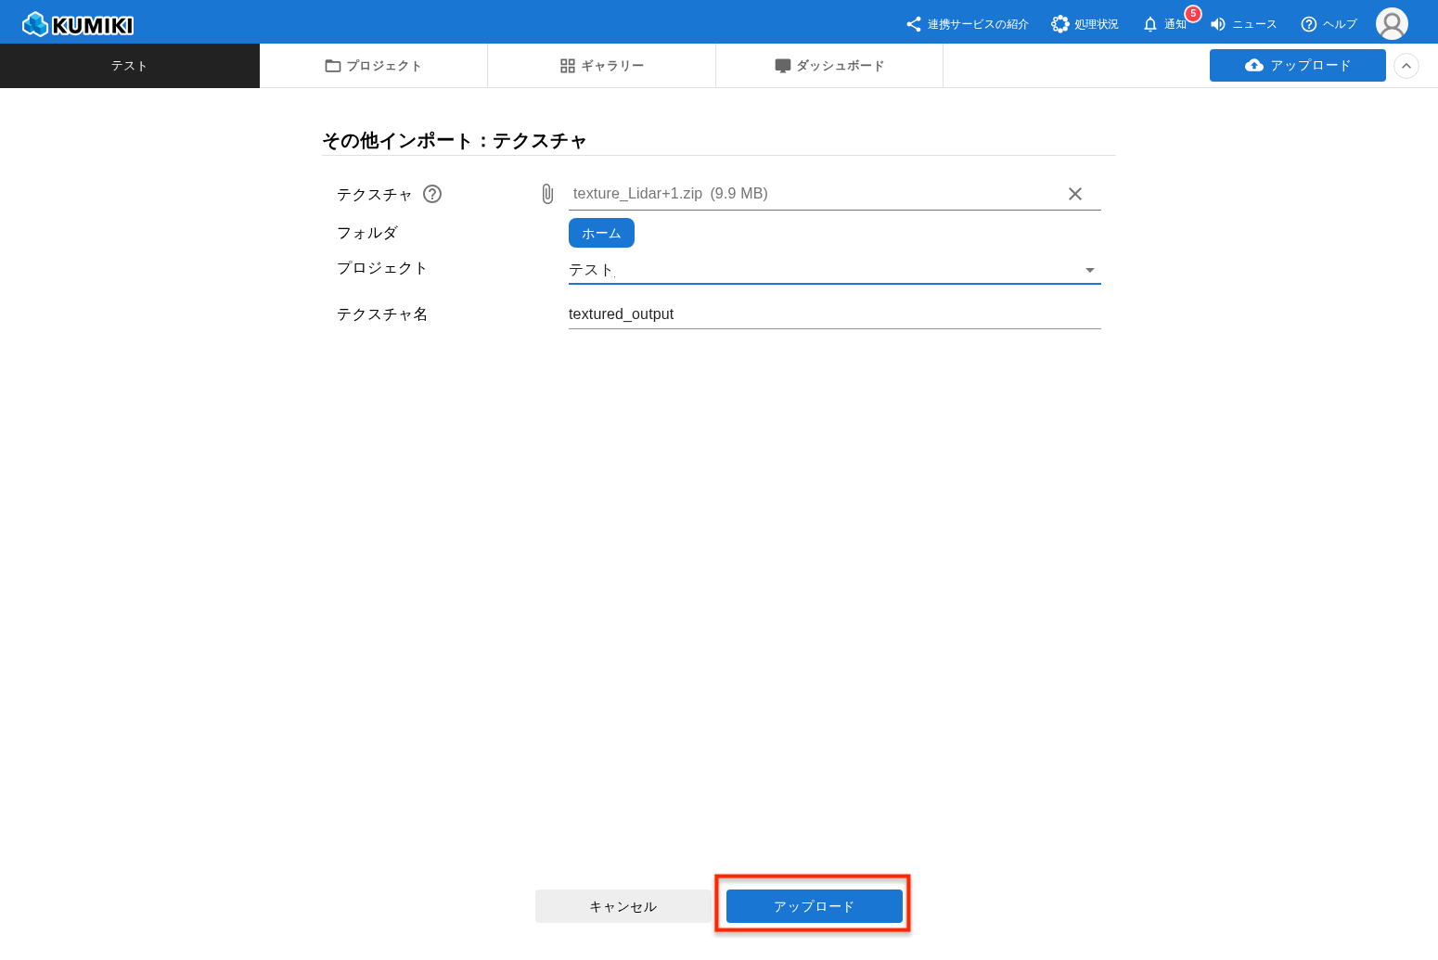Open the テスト project selector
This screenshot has width=1438, height=960.
pos(130,66)
